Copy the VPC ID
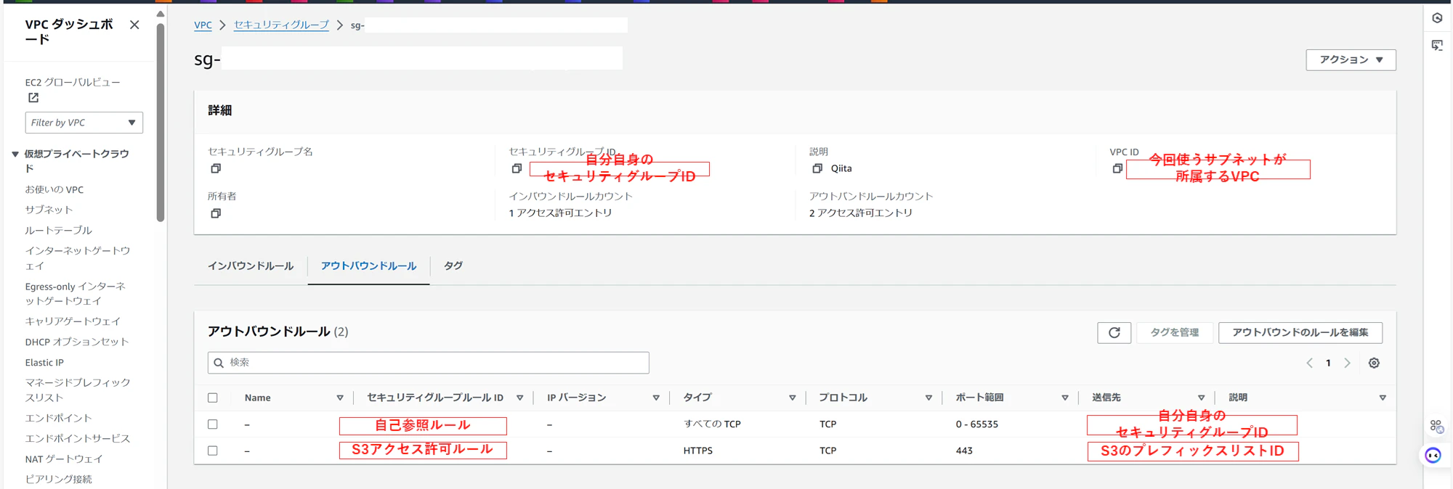Screen dimensions: 1453x489 point(1117,168)
